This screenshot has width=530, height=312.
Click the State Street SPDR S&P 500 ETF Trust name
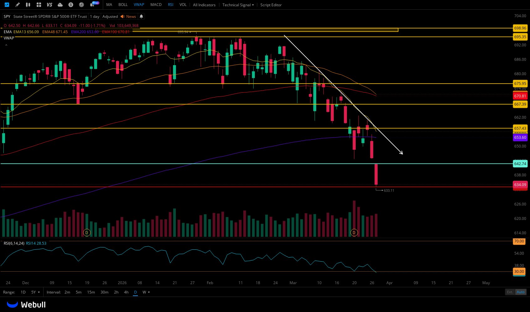coord(50,16)
